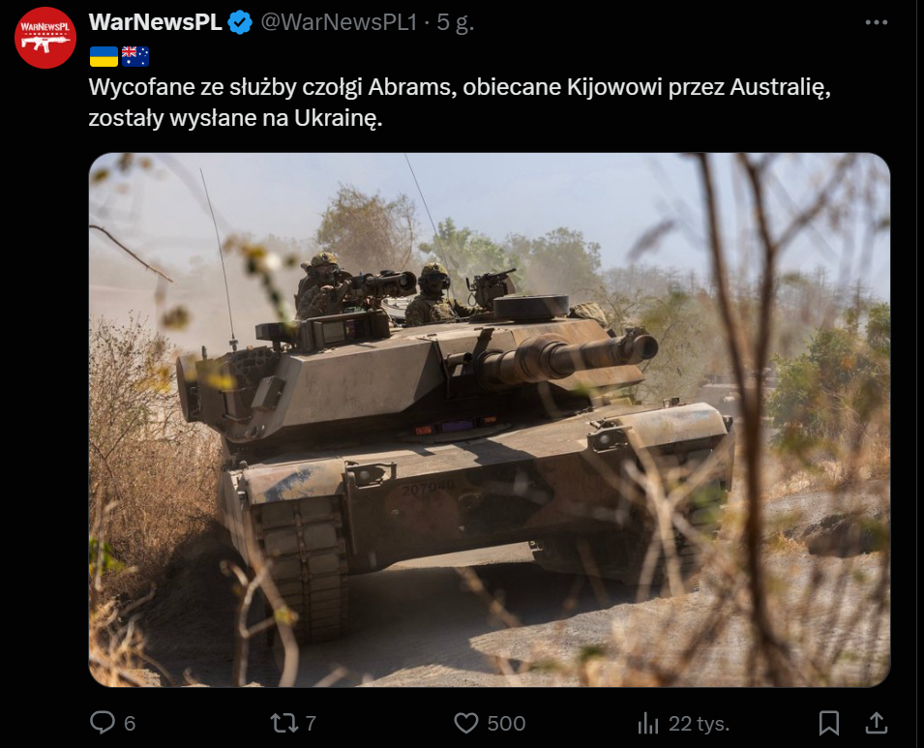Like the post with the heart icon

tap(466, 723)
